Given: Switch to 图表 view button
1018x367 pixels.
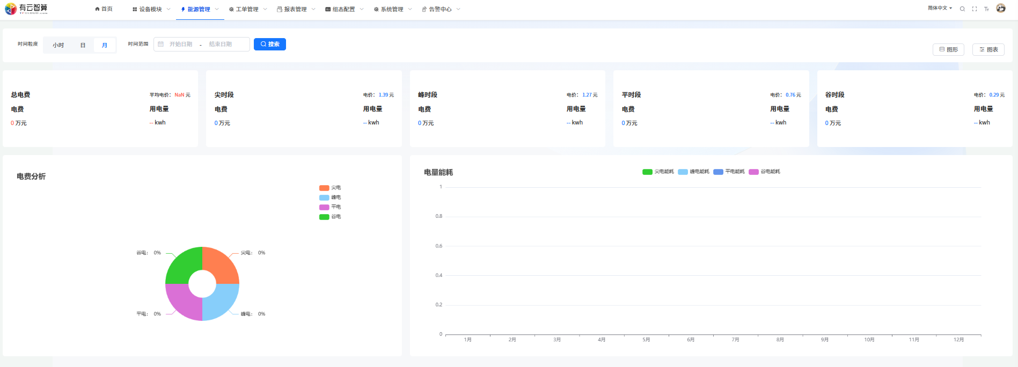Looking at the screenshot, I should pos(988,49).
